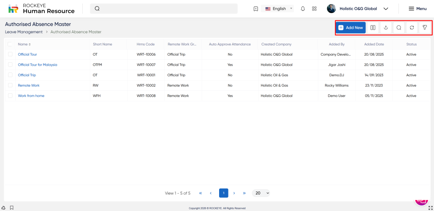This screenshot has width=434, height=211.
Task: Open the apps grid icon
Action: click(x=314, y=8)
